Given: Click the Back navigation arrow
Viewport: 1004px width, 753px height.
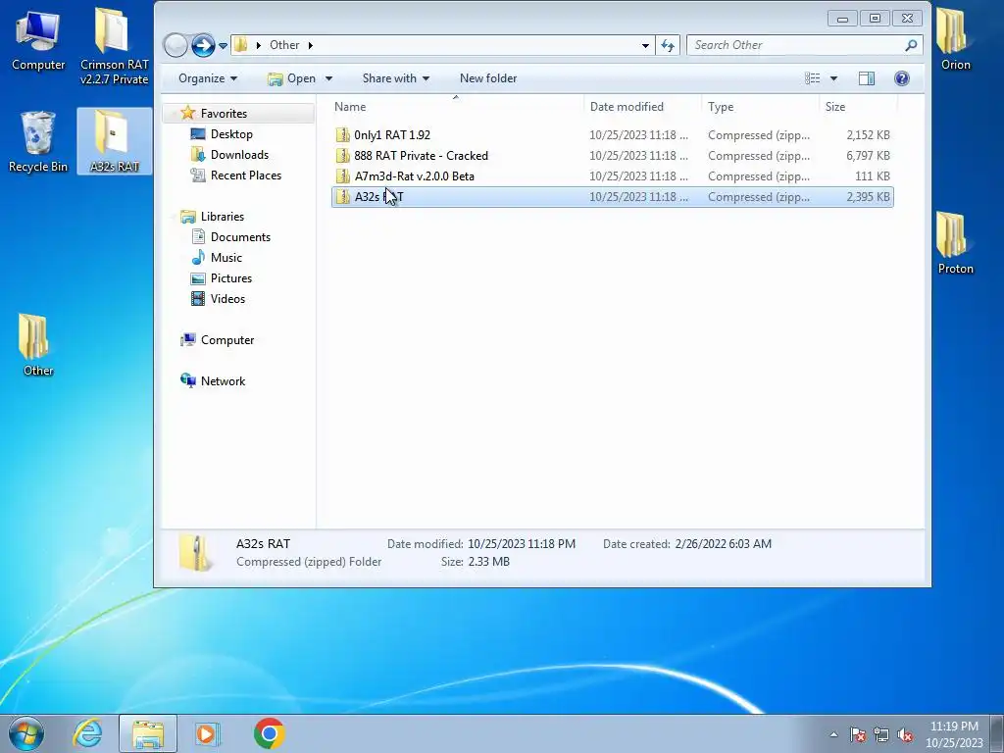Looking at the screenshot, I should click(176, 45).
